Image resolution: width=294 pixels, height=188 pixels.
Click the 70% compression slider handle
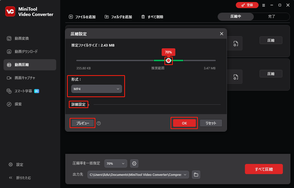169,61
